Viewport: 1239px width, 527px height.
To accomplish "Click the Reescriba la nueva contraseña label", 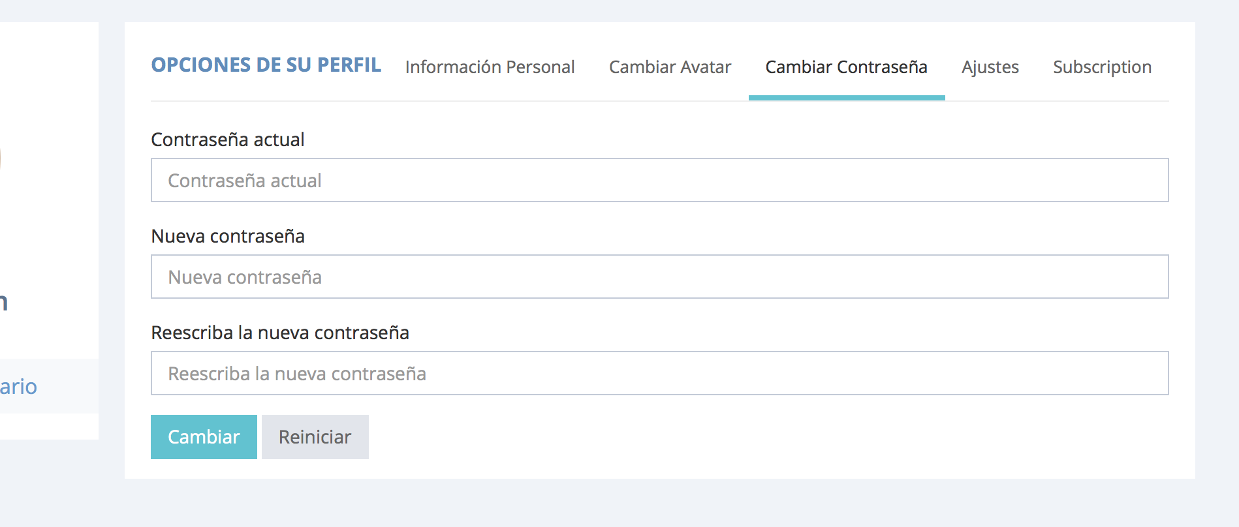I will pos(279,333).
